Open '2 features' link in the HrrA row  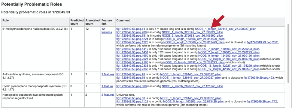click(x=108, y=95)
